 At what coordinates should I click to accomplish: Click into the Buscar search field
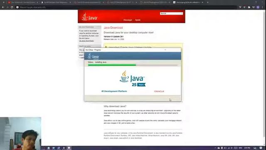point(170,13)
